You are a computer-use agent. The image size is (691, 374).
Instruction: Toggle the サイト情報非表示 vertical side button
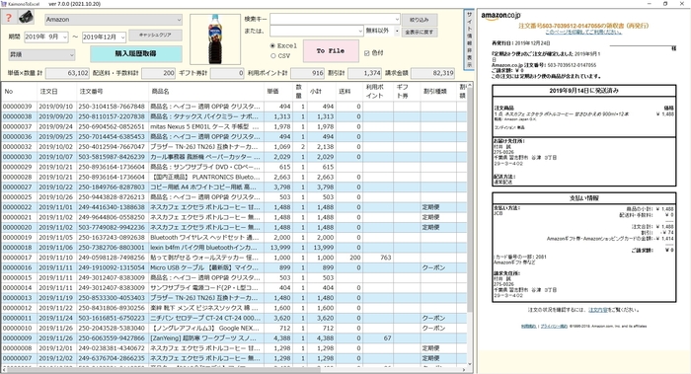(469, 39)
